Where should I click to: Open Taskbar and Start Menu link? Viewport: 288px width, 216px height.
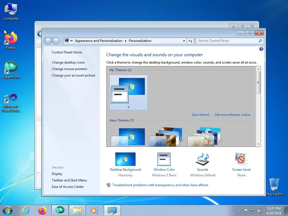pyautogui.click(x=69, y=180)
